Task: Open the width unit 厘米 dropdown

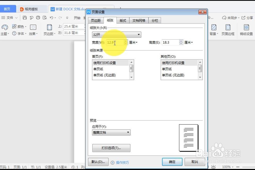Action: pos(133,42)
